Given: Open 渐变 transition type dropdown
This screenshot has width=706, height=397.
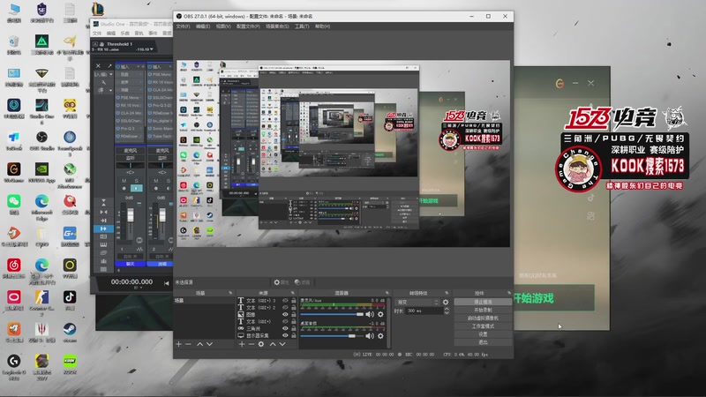Looking at the screenshot, I should point(417,303).
